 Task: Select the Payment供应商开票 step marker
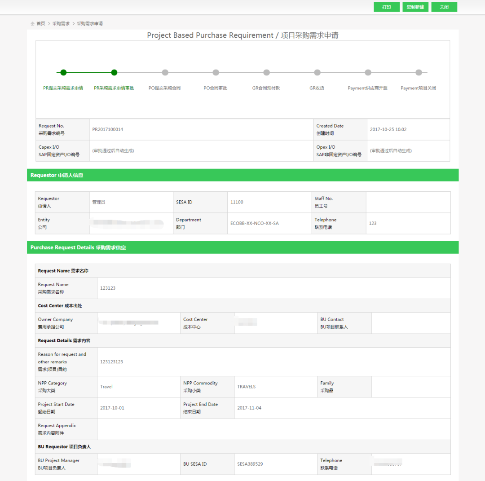pyautogui.click(x=368, y=72)
